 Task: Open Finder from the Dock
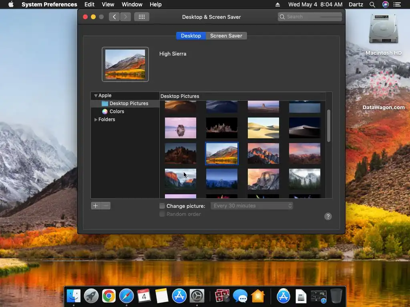click(74, 296)
